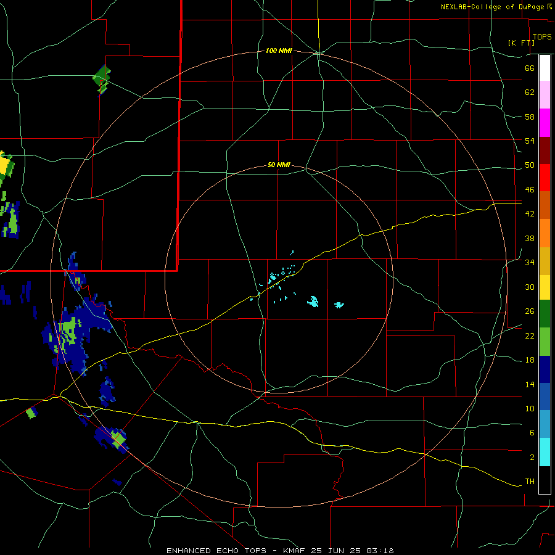555x555 pixels.
Task: Click the "54" value on the legend
Action: (530, 141)
